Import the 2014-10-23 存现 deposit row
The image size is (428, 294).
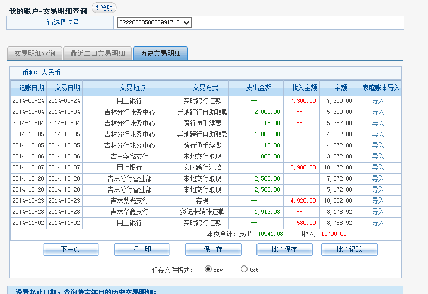[378, 201]
